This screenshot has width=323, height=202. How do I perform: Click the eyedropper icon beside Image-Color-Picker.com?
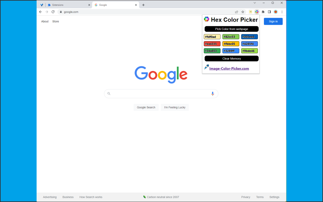(x=206, y=67)
